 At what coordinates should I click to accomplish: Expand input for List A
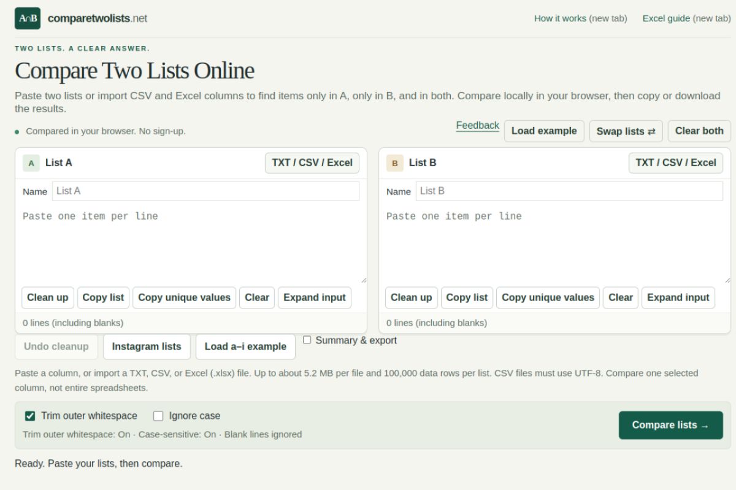point(315,298)
